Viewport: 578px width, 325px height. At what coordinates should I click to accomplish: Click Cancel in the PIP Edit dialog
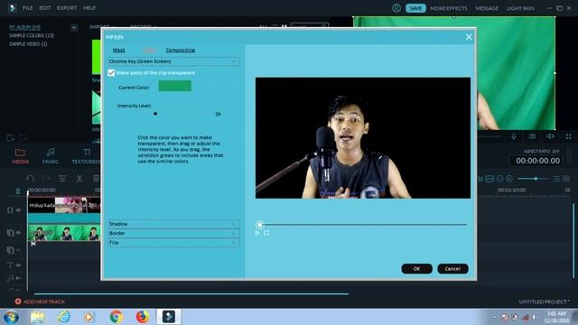pos(452,269)
